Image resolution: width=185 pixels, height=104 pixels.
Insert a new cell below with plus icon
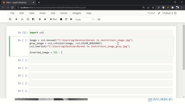pos(16,19)
